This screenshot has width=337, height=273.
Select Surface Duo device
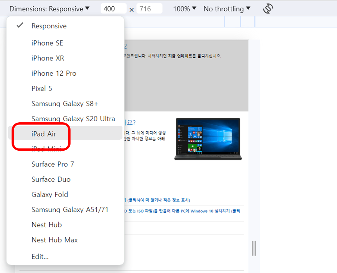coord(65,179)
